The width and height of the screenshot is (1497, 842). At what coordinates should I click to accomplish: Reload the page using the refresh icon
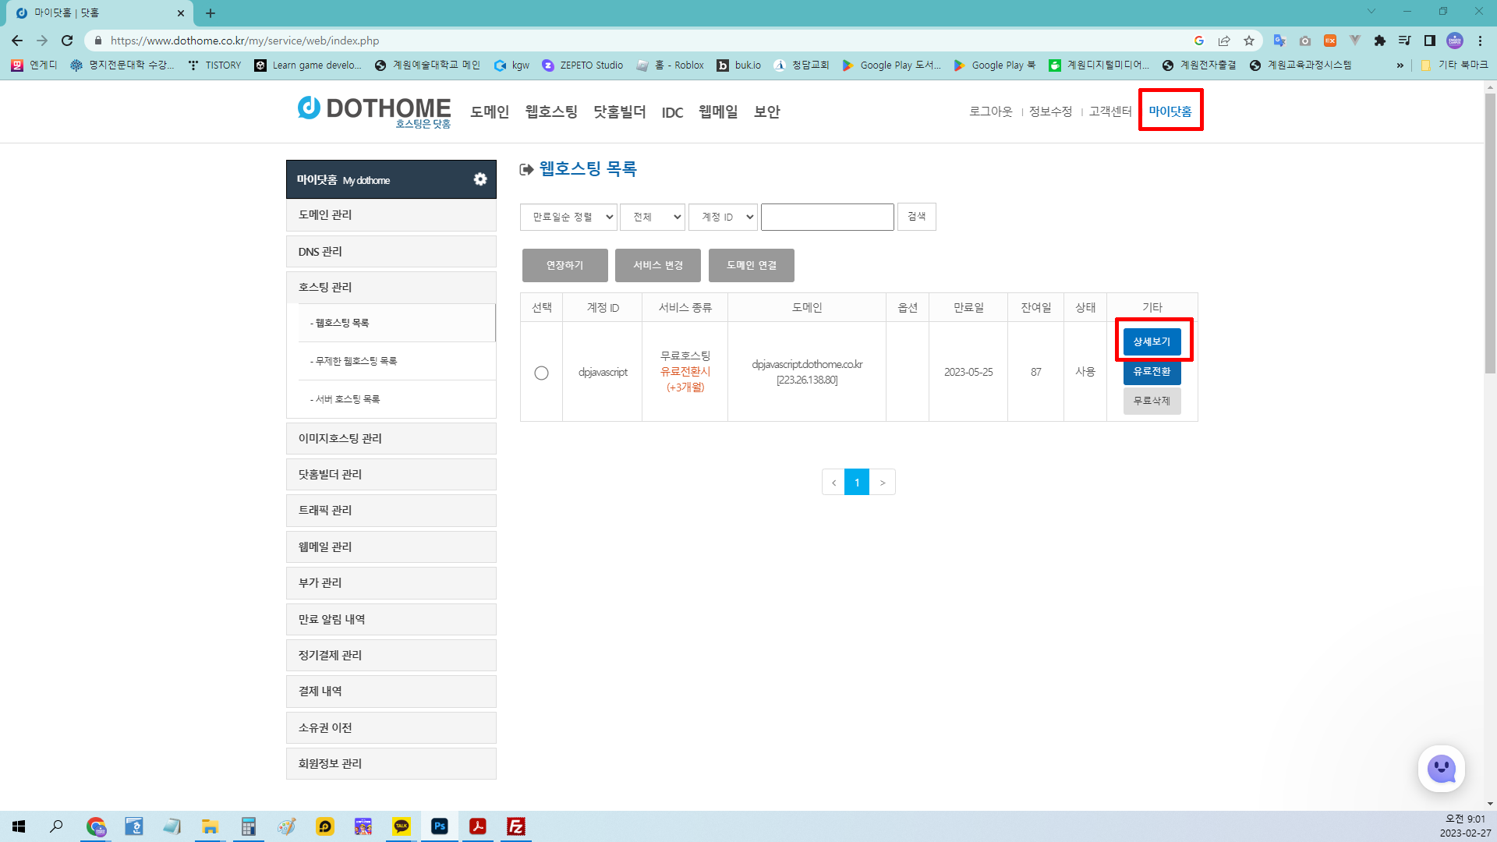pyautogui.click(x=67, y=41)
